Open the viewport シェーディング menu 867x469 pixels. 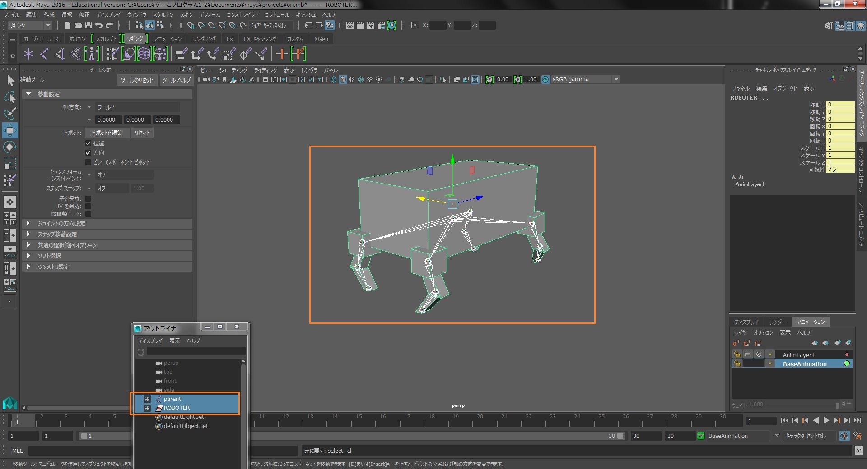(233, 70)
